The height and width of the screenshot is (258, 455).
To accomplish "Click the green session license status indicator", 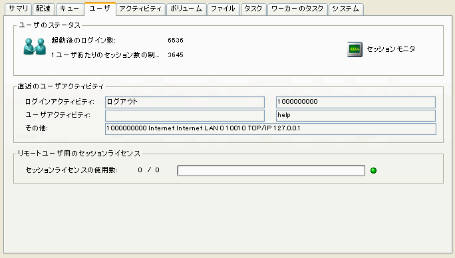I will (373, 171).
